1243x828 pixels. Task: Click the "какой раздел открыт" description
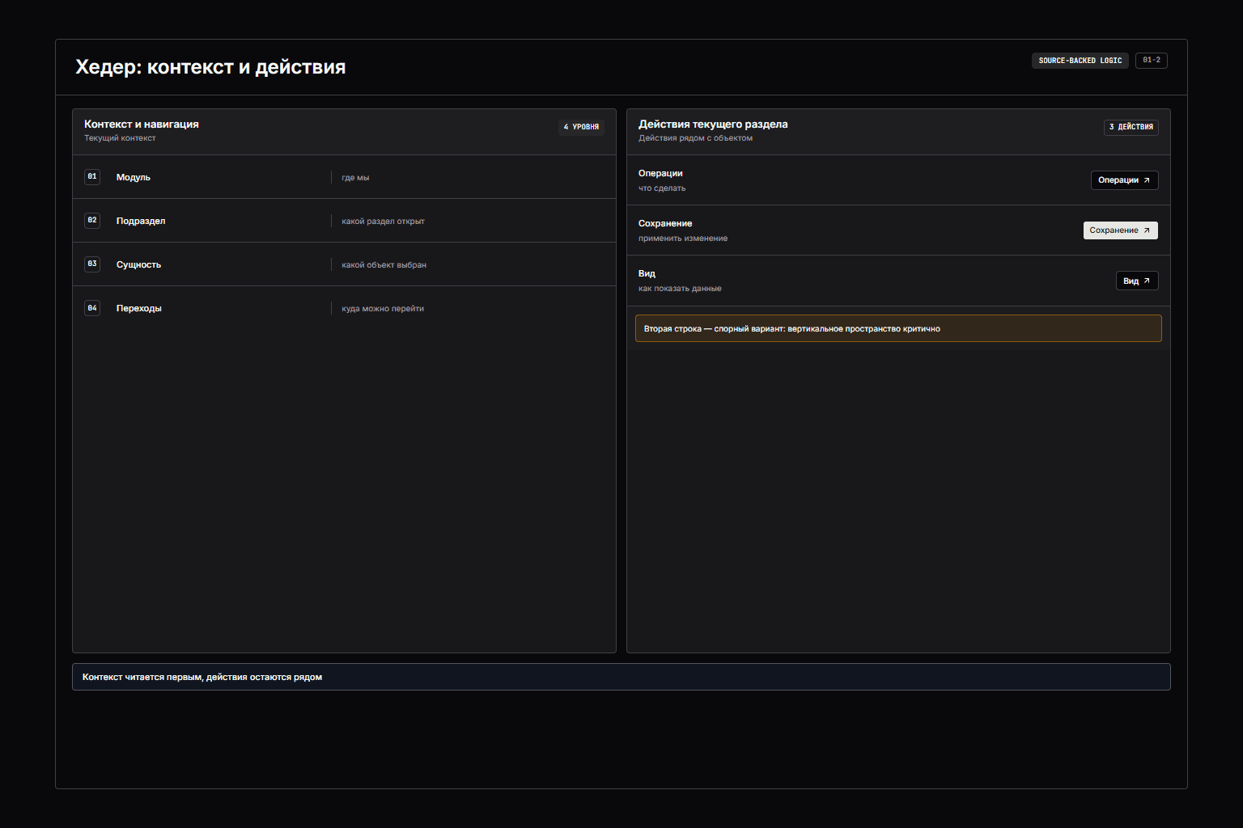click(x=383, y=221)
